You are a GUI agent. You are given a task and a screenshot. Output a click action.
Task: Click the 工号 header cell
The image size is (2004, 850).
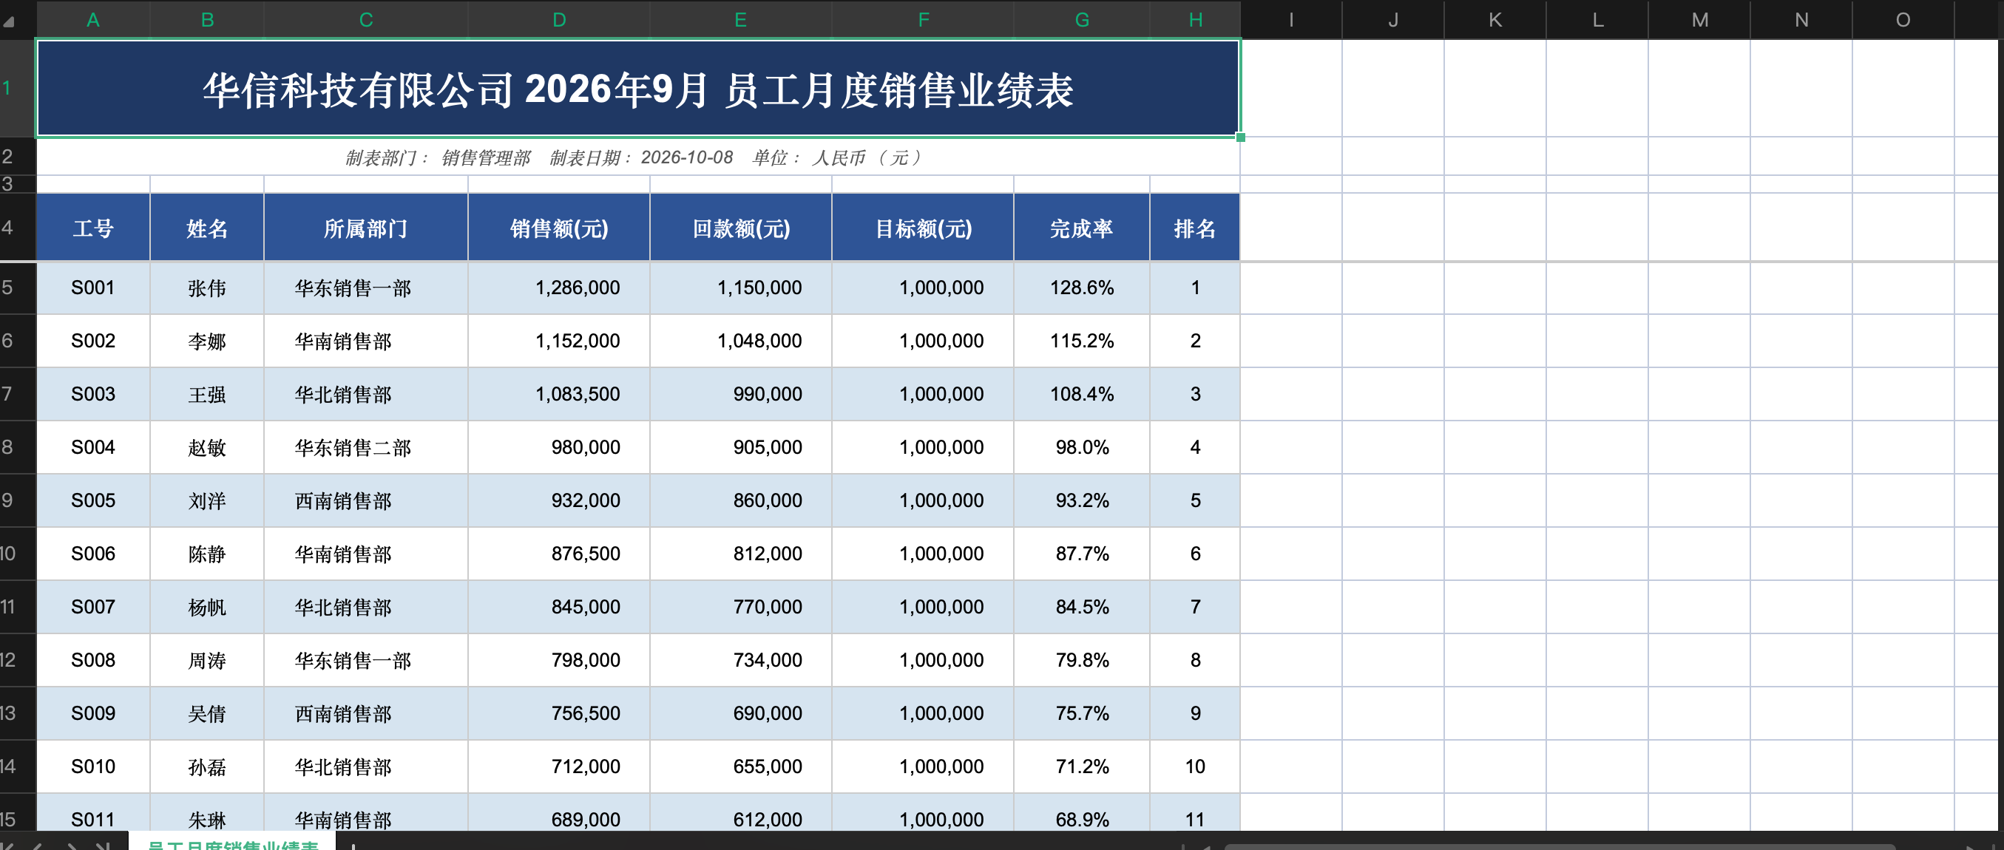click(x=93, y=228)
